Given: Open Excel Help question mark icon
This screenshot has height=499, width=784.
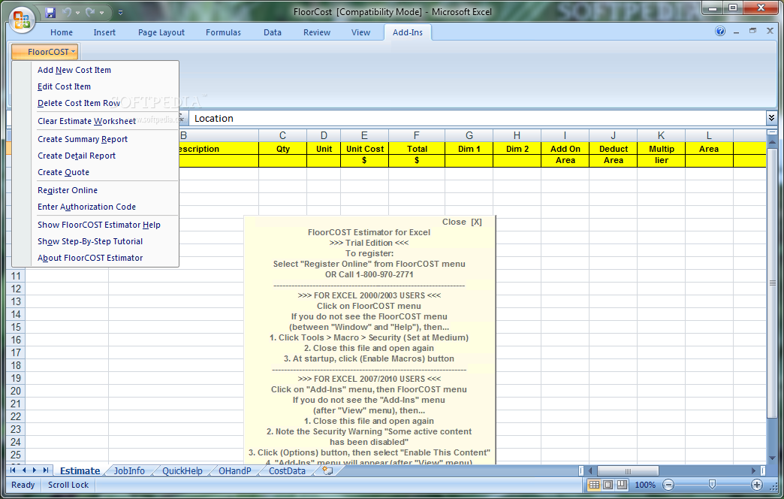Looking at the screenshot, I should [720, 31].
